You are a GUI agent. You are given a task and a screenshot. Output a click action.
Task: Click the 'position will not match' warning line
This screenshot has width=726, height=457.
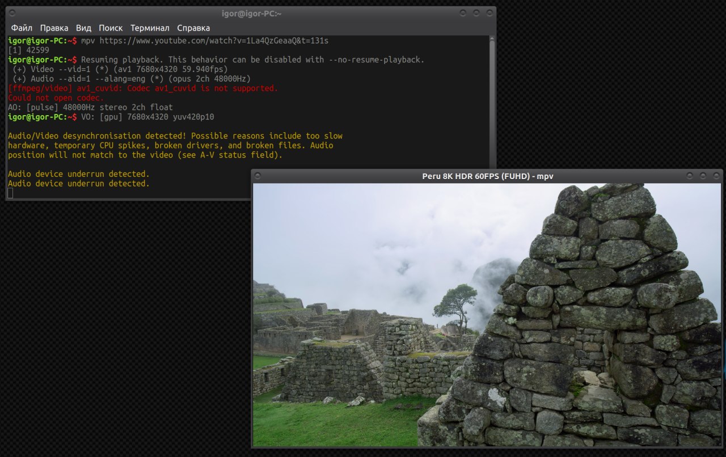(145, 155)
